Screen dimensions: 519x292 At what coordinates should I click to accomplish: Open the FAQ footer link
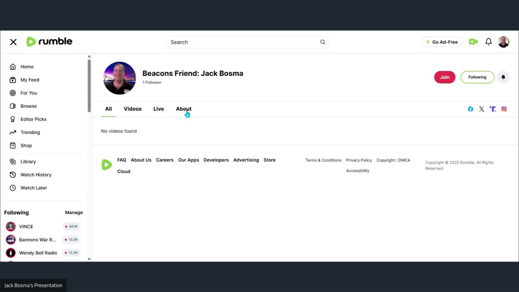click(122, 160)
